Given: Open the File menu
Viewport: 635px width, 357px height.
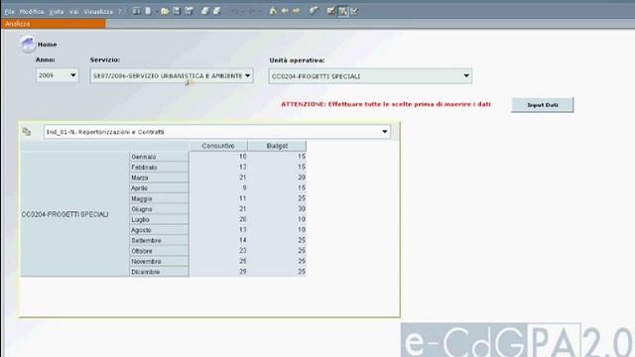Looking at the screenshot, I should (9, 12).
